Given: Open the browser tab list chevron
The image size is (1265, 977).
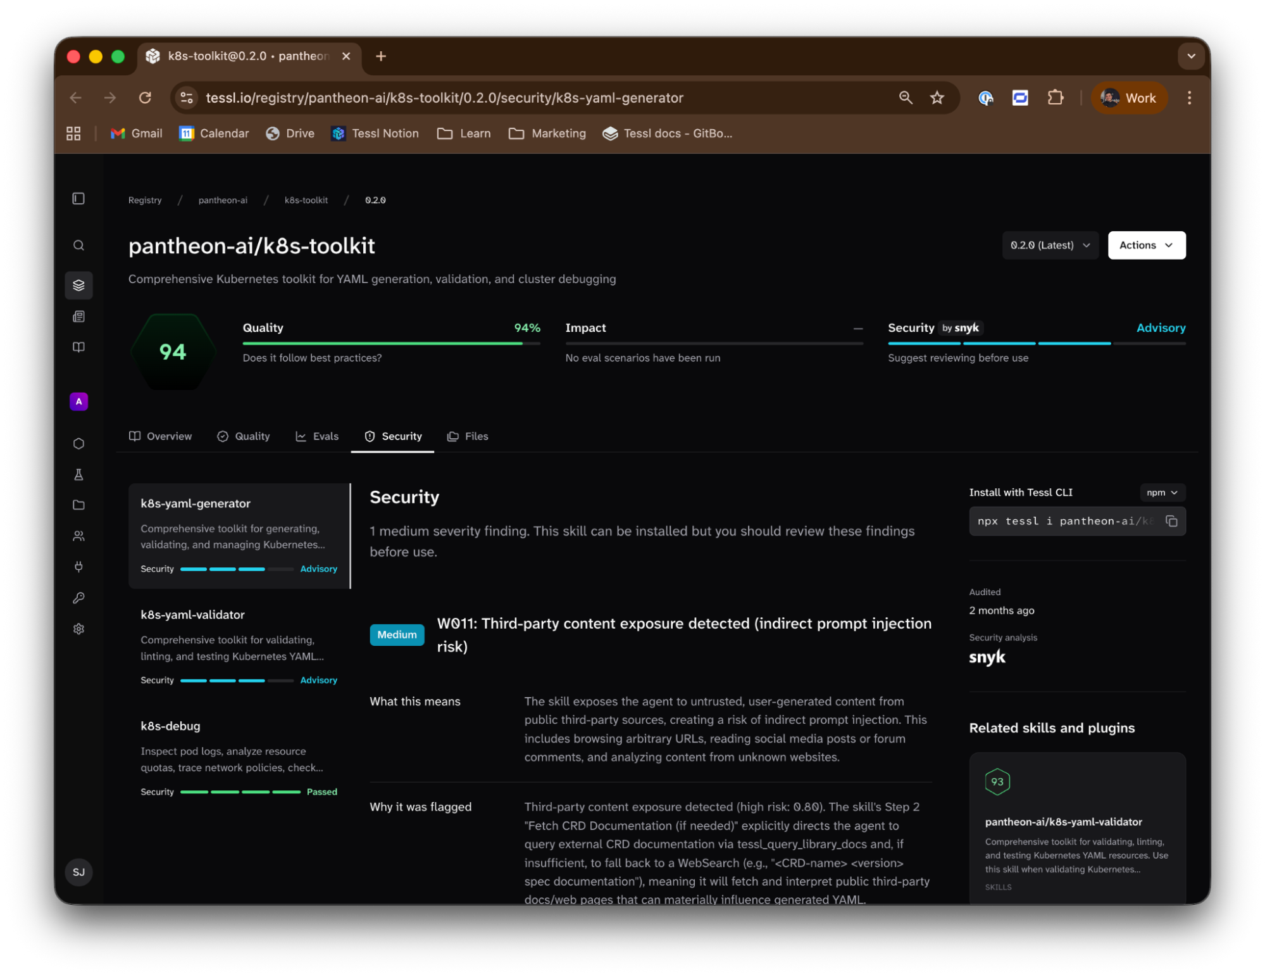Looking at the screenshot, I should click(1191, 56).
